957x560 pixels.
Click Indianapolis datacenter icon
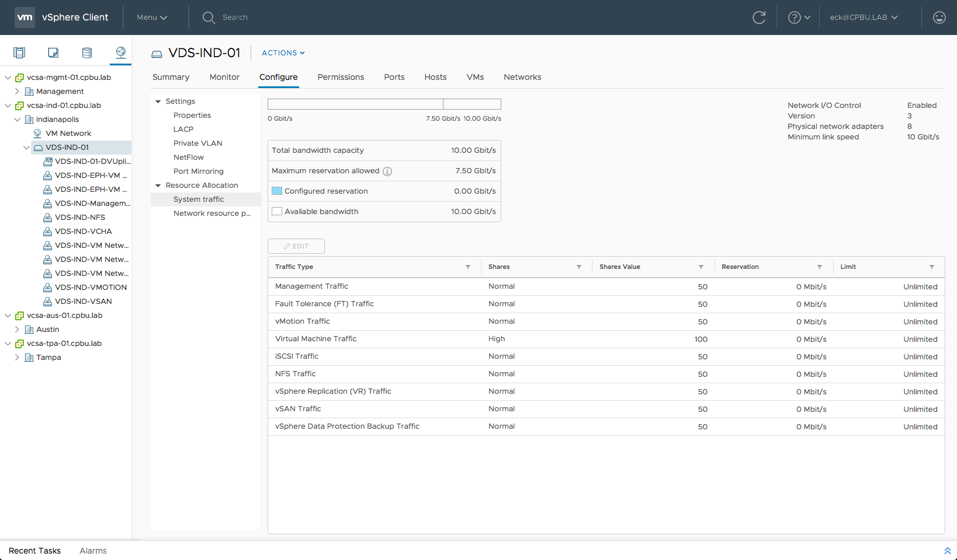(29, 120)
